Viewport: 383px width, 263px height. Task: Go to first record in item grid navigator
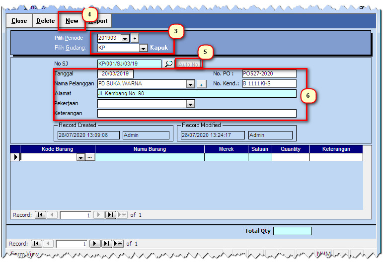[x=40, y=215]
